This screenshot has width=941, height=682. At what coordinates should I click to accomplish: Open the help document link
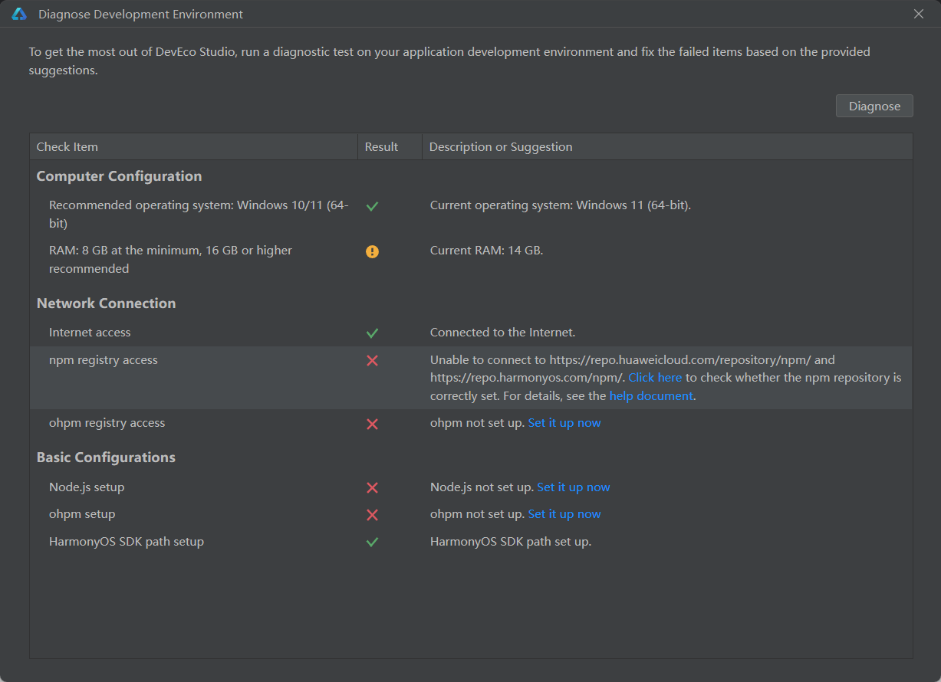coord(651,396)
